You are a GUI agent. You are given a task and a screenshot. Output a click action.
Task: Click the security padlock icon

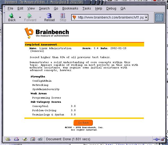point(163,139)
